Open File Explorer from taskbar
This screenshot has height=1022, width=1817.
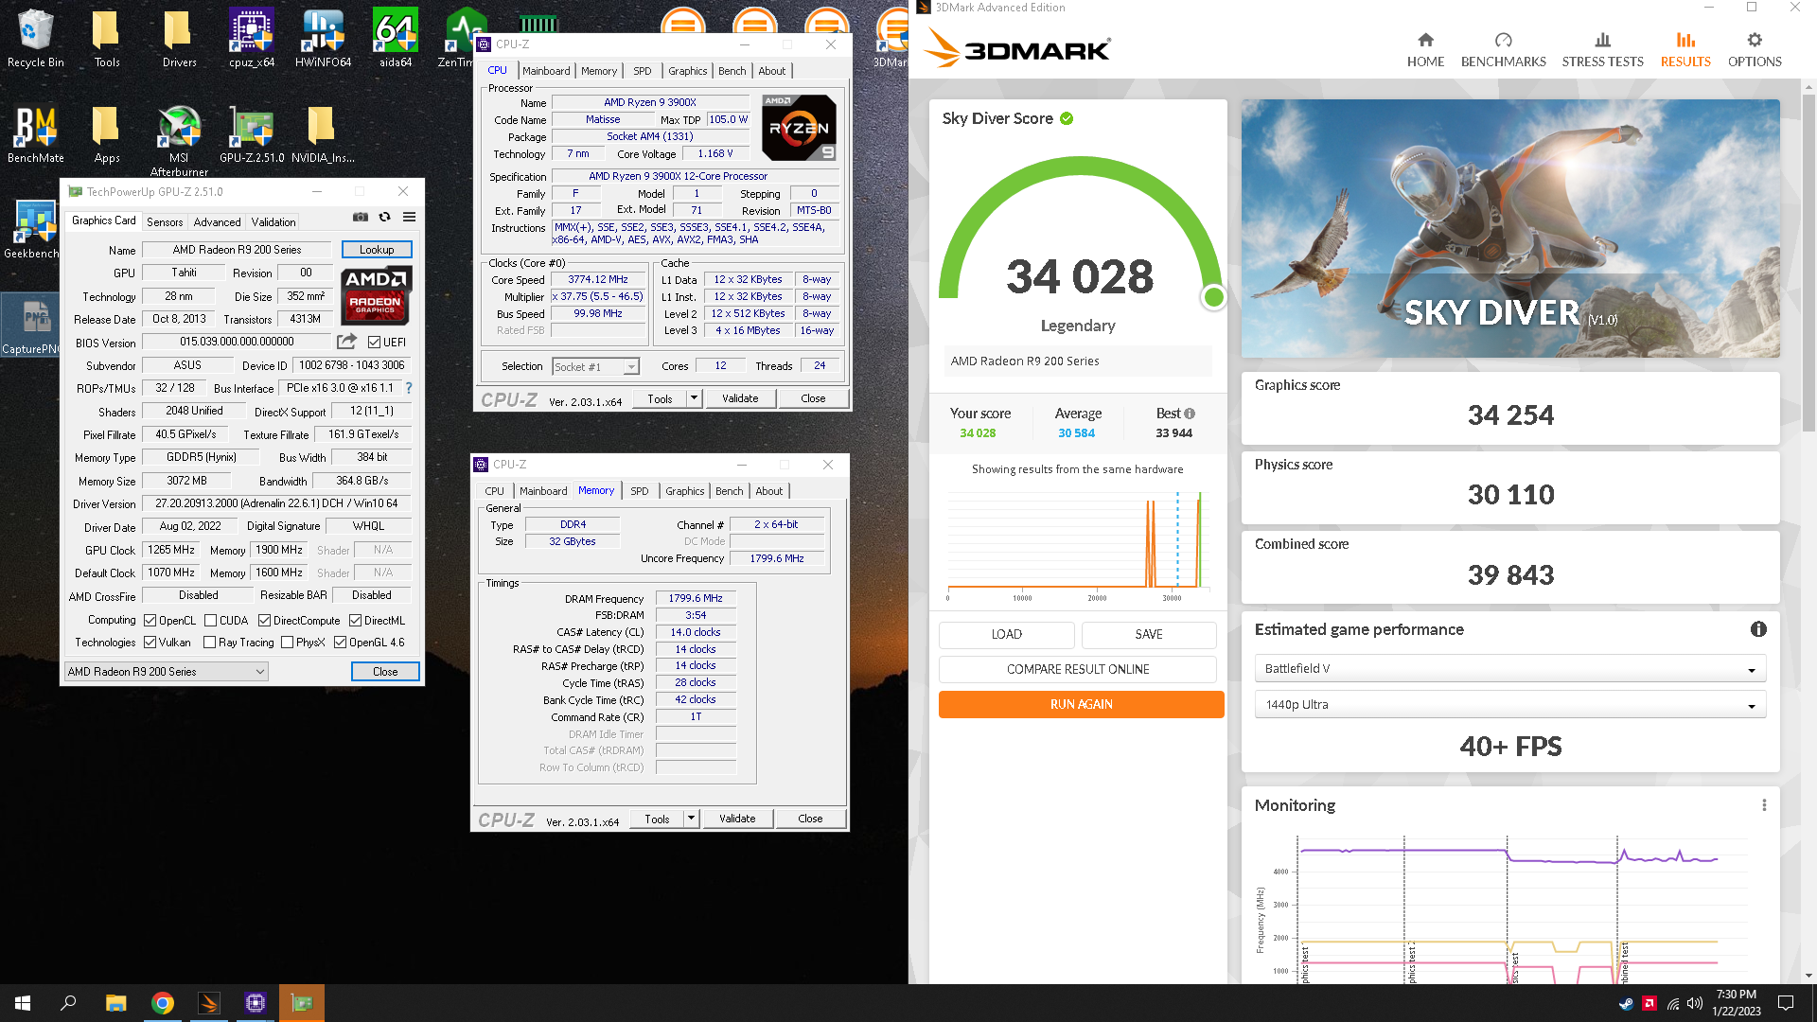click(x=115, y=1003)
